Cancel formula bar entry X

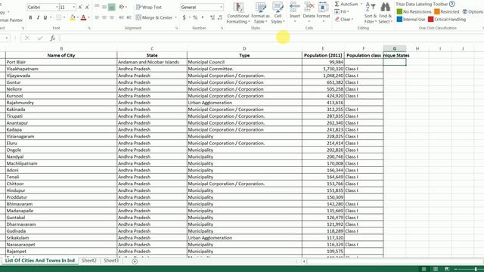point(27,38)
